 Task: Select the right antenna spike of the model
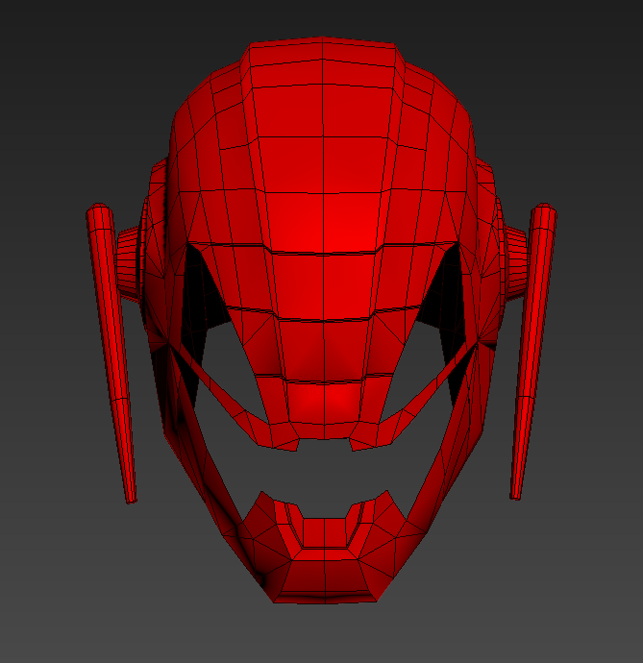[x=533, y=351]
